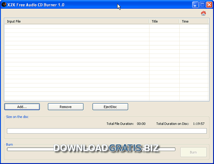Click the Total Duration on Disc label
214x164 pixels.
[x=172, y=124]
